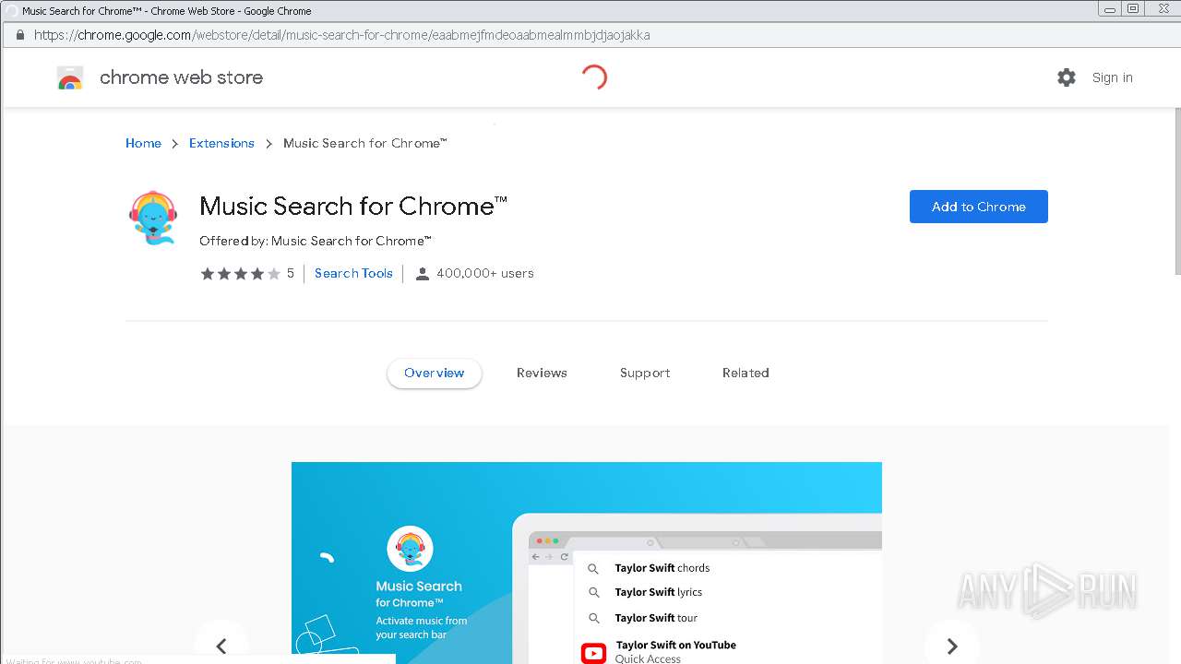
Task: Click the padlock icon in address bar
Action: pyautogui.click(x=19, y=35)
